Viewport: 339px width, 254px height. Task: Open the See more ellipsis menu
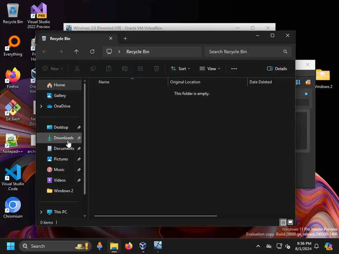click(x=234, y=69)
